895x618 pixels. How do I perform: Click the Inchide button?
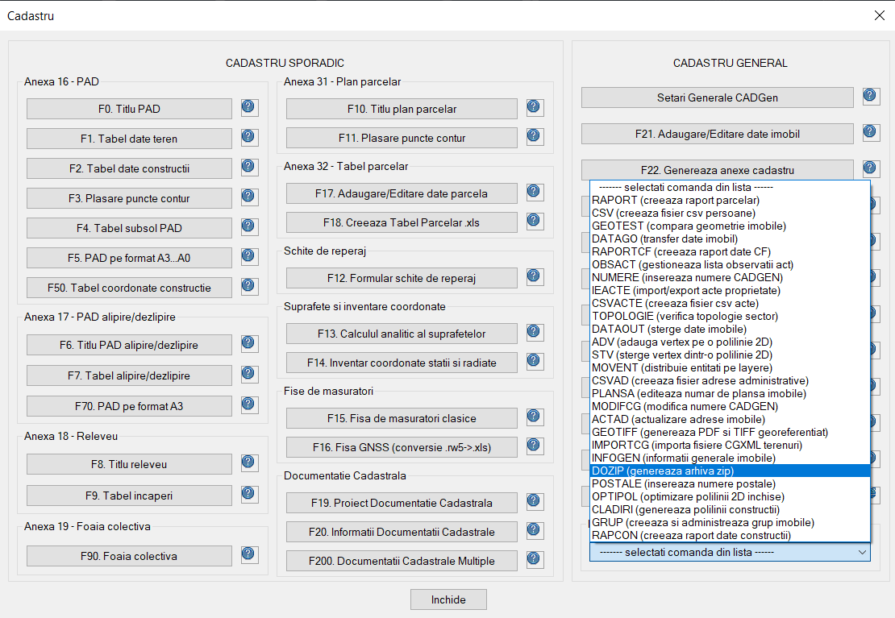click(448, 599)
